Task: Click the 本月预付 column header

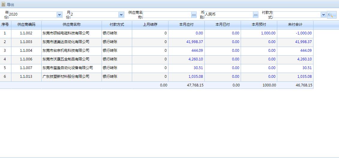Action: 259,25
